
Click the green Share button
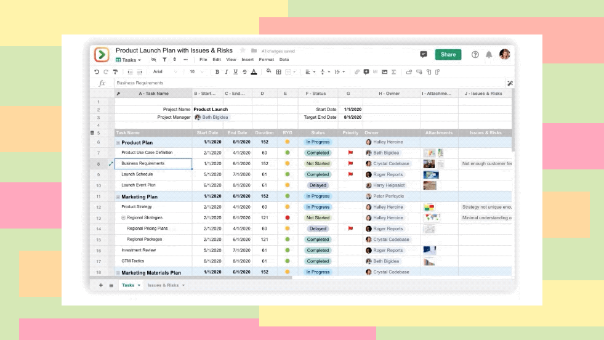tap(448, 54)
